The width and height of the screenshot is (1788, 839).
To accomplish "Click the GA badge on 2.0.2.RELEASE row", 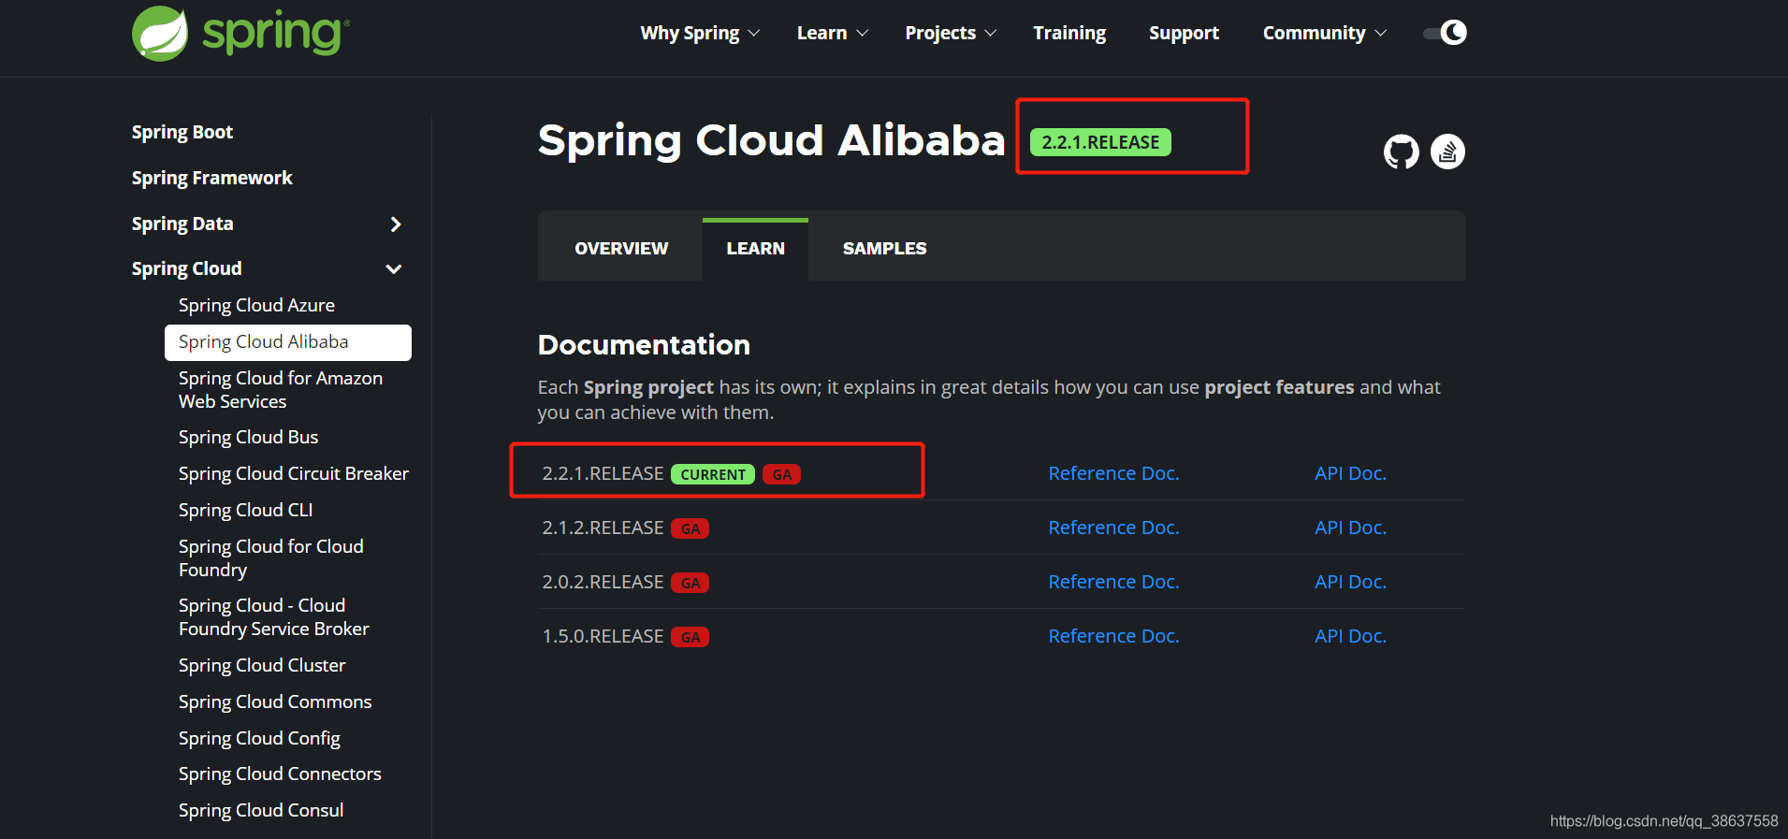I will tap(690, 583).
